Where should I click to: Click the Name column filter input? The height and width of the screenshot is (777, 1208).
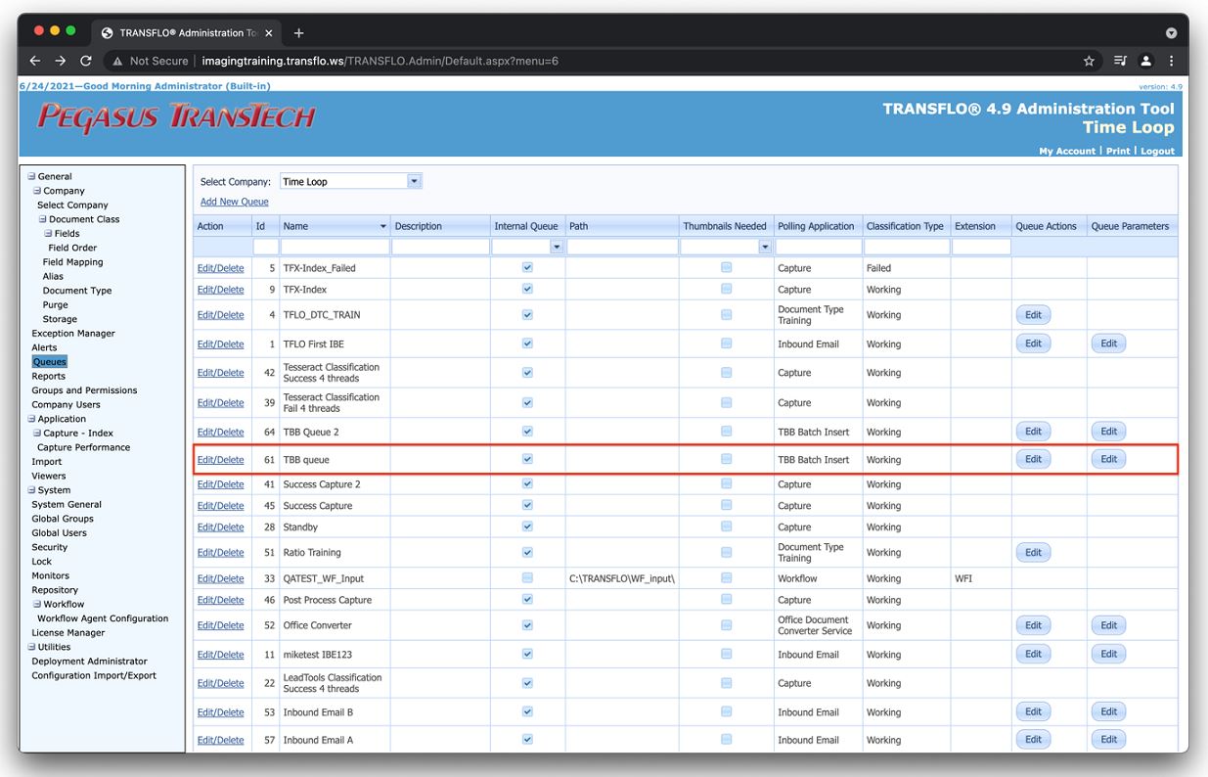pos(335,247)
